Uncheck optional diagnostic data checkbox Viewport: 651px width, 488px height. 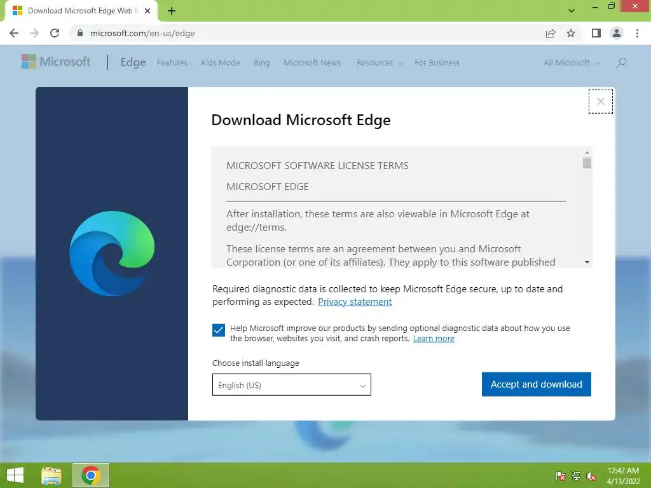[219, 330]
